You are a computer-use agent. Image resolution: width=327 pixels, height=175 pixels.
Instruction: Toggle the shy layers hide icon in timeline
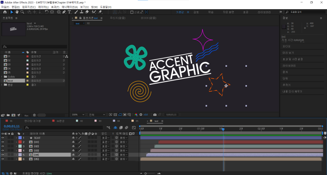115,127
